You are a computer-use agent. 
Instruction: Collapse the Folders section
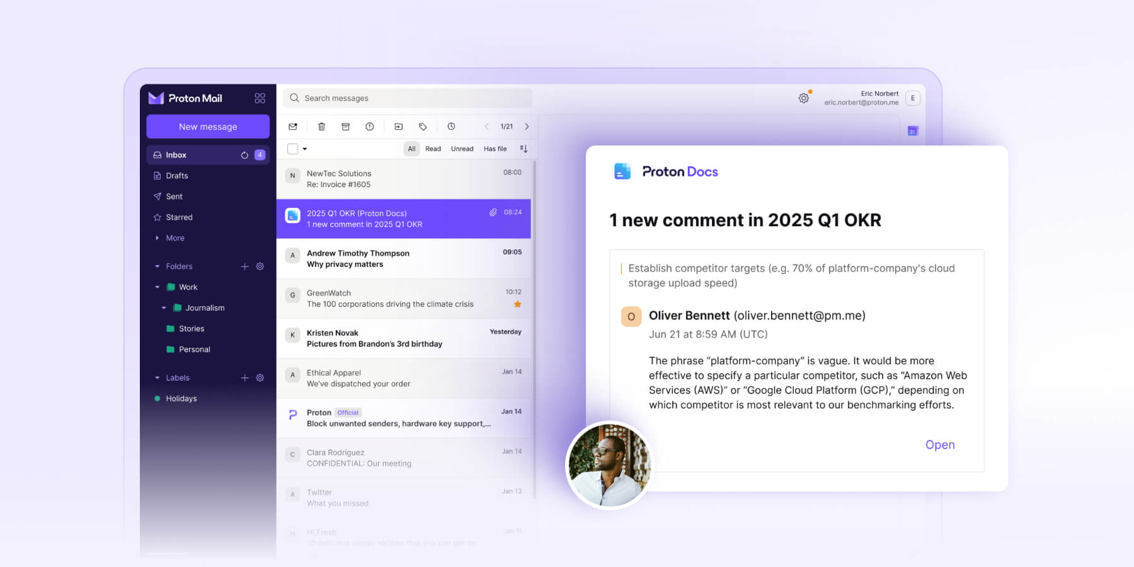click(x=157, y=266)
